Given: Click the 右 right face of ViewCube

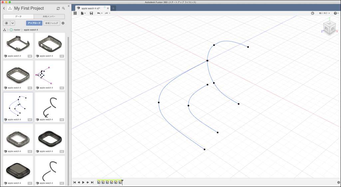Looking at the screenshot, I should pos(333,29).
